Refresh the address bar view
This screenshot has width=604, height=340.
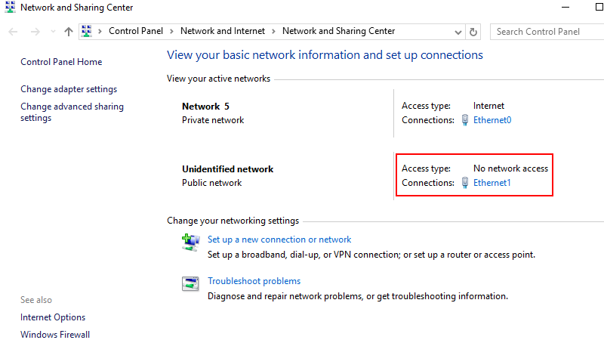tap(473, 32)
